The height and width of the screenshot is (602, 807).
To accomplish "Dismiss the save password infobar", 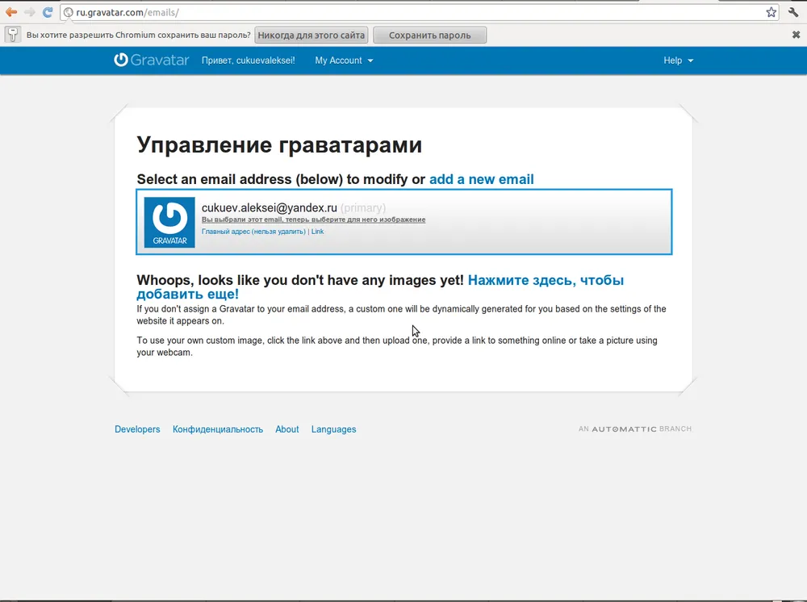I will click(x=796, y=36).
